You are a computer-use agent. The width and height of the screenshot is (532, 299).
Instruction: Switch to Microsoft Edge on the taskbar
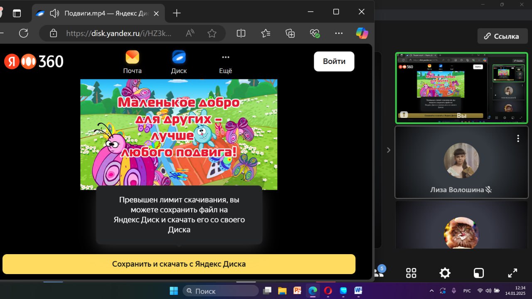[313, 291]
